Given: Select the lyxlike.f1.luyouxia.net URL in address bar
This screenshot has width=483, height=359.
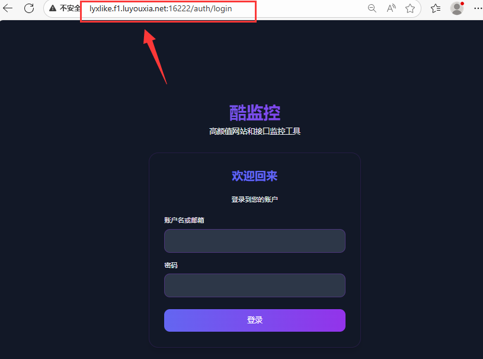Looking at the screenshot, I should [161, 9].
